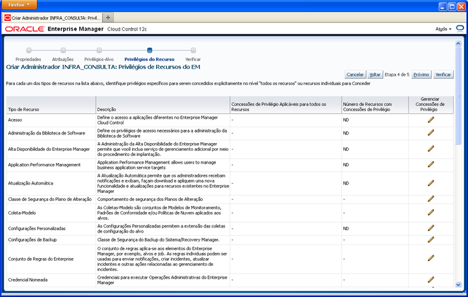Click the Etapa 4 de 5 label
Viewport: 468px width, 297px height.
397,75
